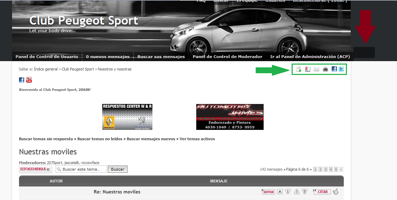This screenshot has height=200, width=397.
Task: Quote the post with CITAR button
Action: click(321, 192)
